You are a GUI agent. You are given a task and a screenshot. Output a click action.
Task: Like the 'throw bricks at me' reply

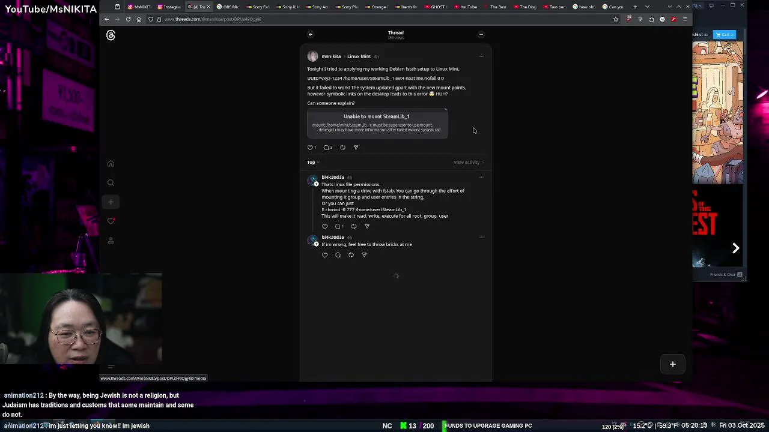(x=325, y=255)
